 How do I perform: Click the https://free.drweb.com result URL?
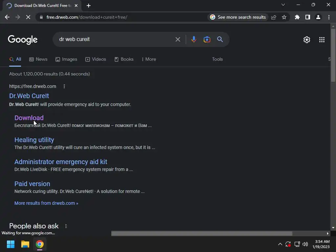[32, 86]
